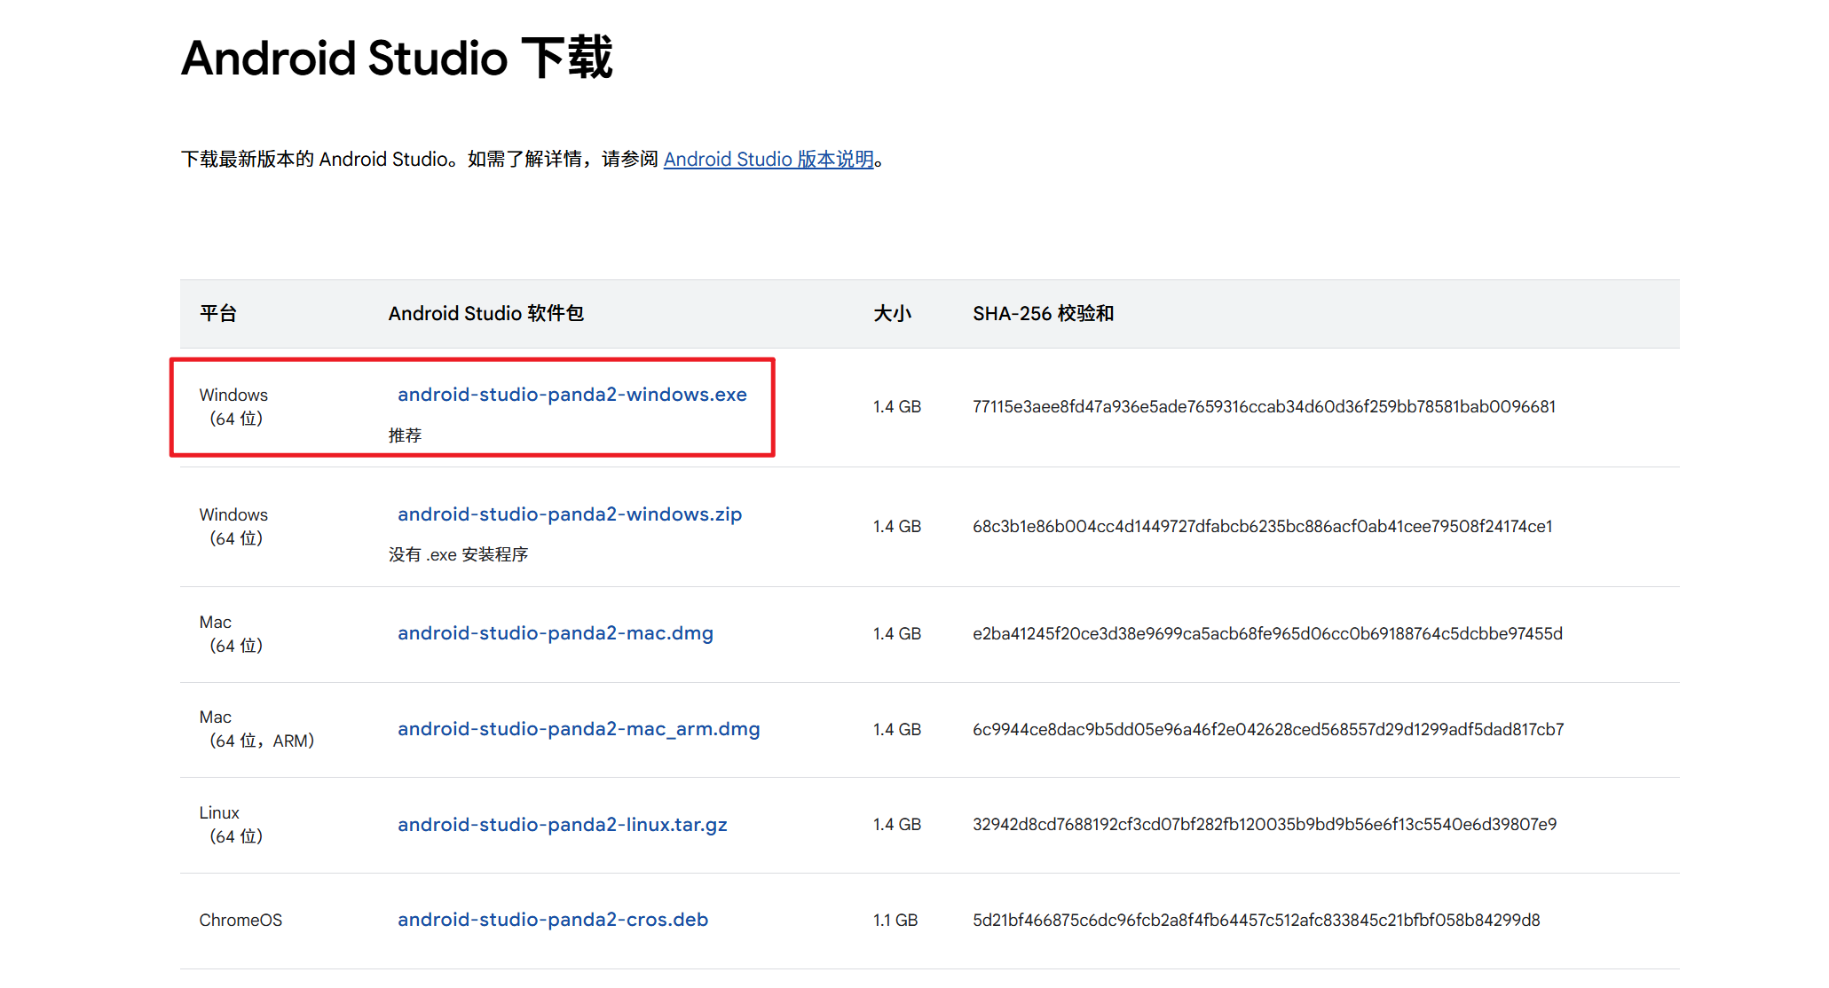Click the Mac dmg SHA-256 checksum
The image size is (1829, 988).
(x=1266, y=634)
